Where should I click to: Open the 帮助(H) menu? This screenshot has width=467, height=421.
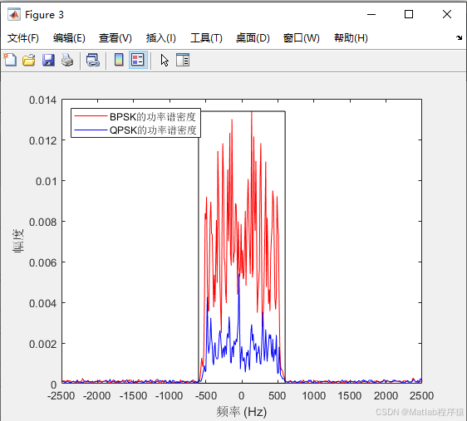[351, 38]
